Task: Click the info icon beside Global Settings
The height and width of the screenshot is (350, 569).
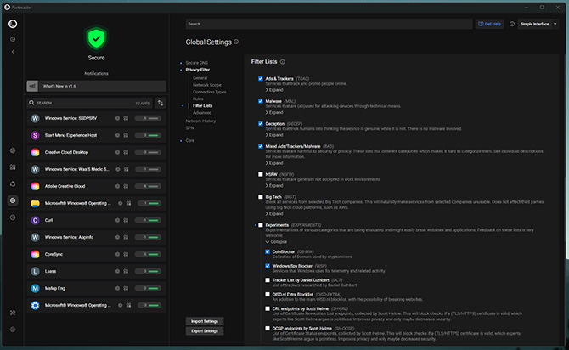Action: pyautogui.click(x=236, y=42)
